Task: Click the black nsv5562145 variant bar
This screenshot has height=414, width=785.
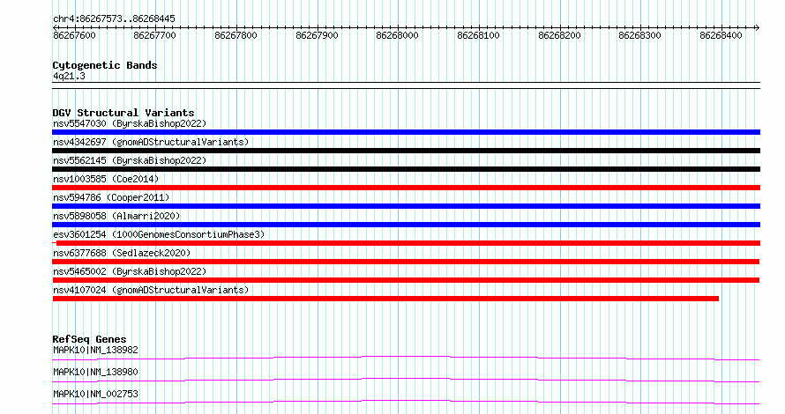Action: [406, 169]
